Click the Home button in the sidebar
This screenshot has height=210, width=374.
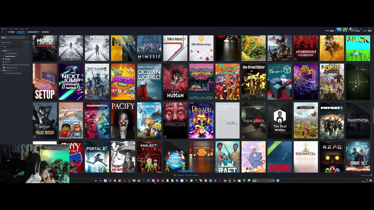(13, 37)
